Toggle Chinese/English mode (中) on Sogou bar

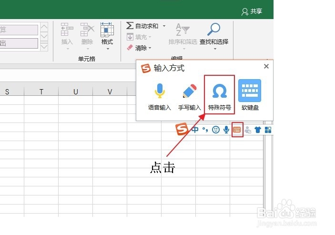(195, 130)
